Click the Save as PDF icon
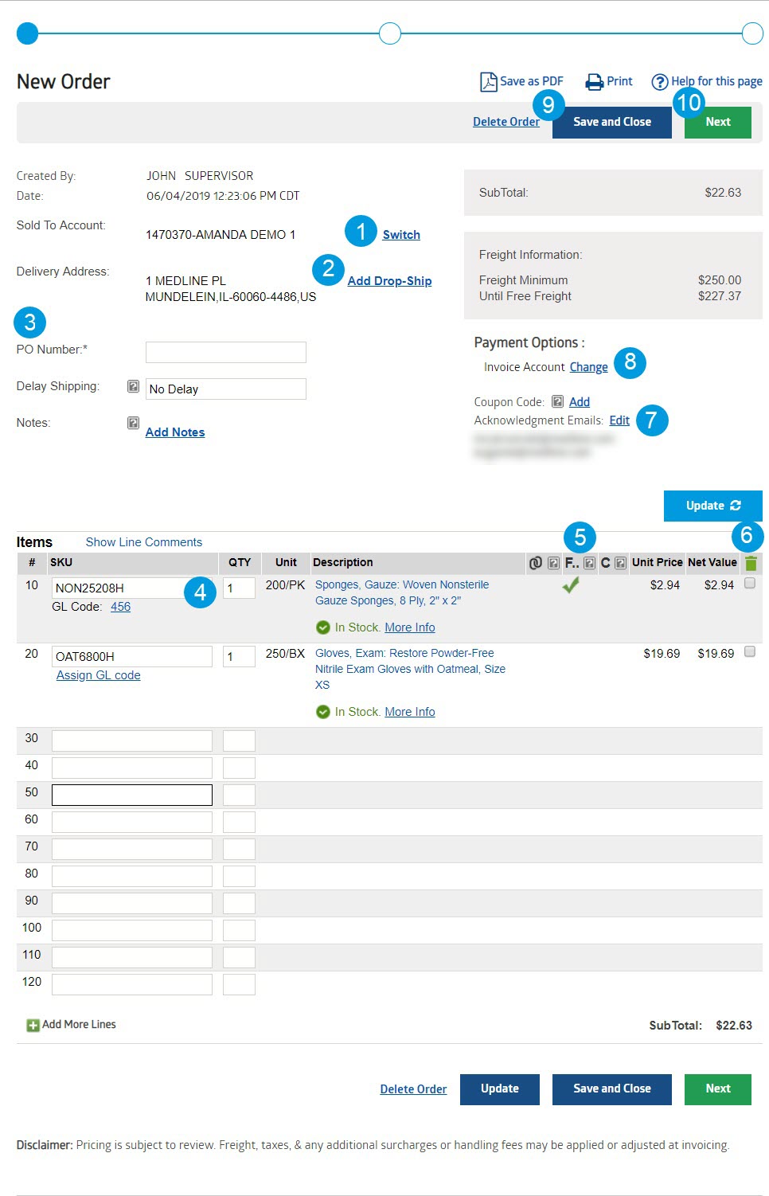The image size is (769, 1196). 488,82
